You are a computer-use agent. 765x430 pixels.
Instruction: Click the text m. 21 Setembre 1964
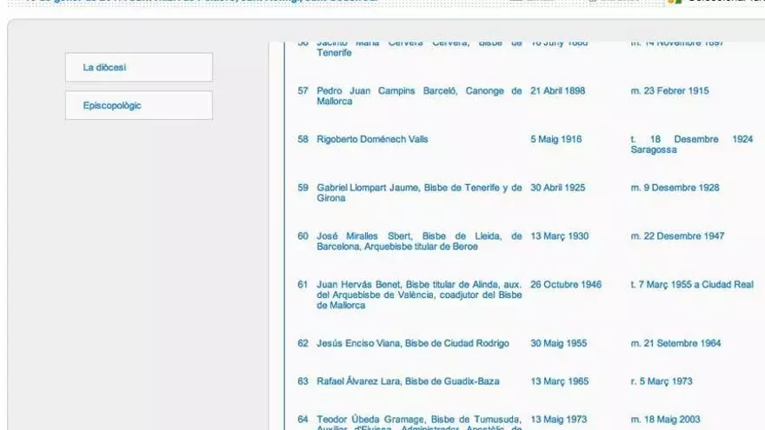point(675,344)
